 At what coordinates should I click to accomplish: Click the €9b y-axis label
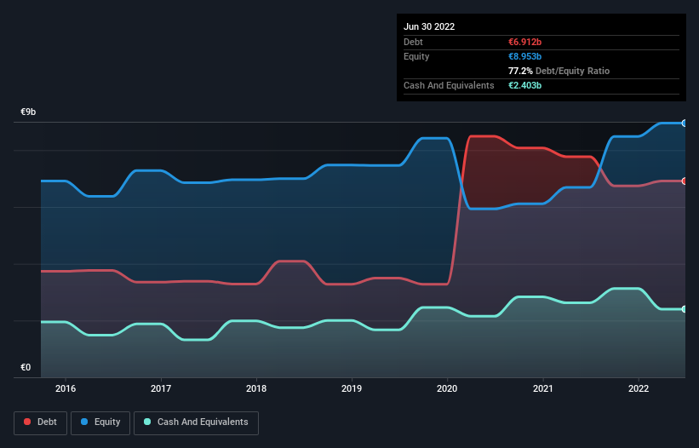pos(28,112)
